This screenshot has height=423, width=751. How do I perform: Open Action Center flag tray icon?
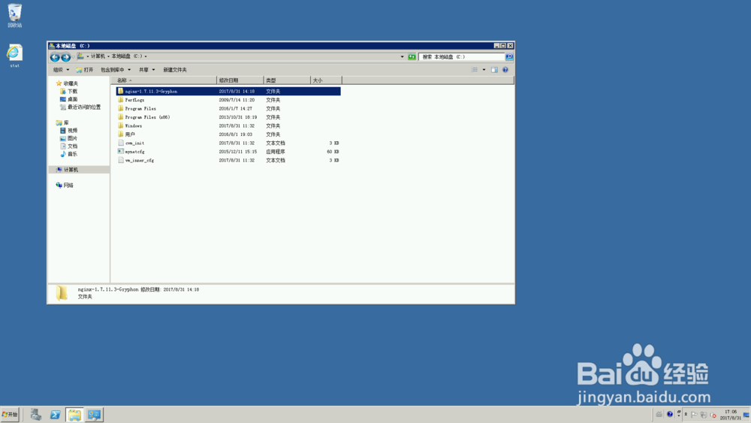[694, 415]
